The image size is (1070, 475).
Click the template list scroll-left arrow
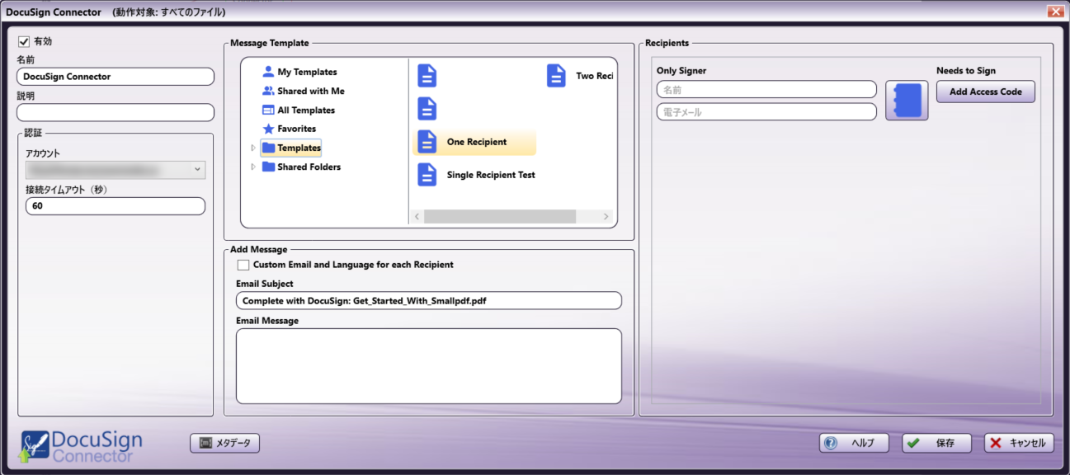coord(417,216)
